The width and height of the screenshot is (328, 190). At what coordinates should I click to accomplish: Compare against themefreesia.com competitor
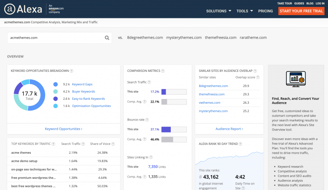tap(221, 38)
